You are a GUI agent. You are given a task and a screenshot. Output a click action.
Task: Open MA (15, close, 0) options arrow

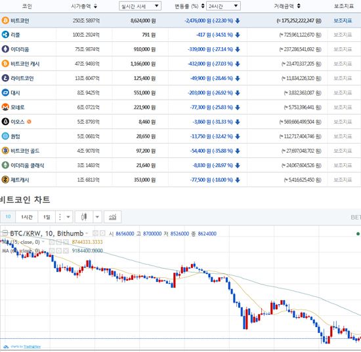coord(43,242)
